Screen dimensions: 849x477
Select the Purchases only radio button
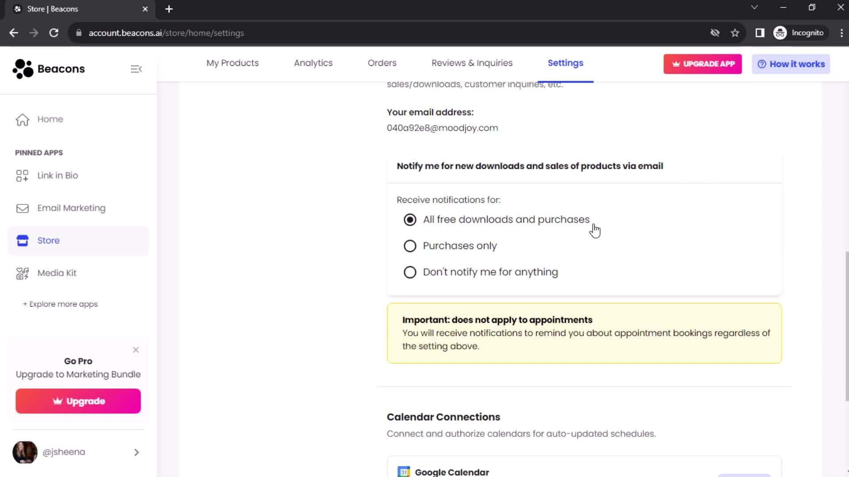[x=410, y=246]
